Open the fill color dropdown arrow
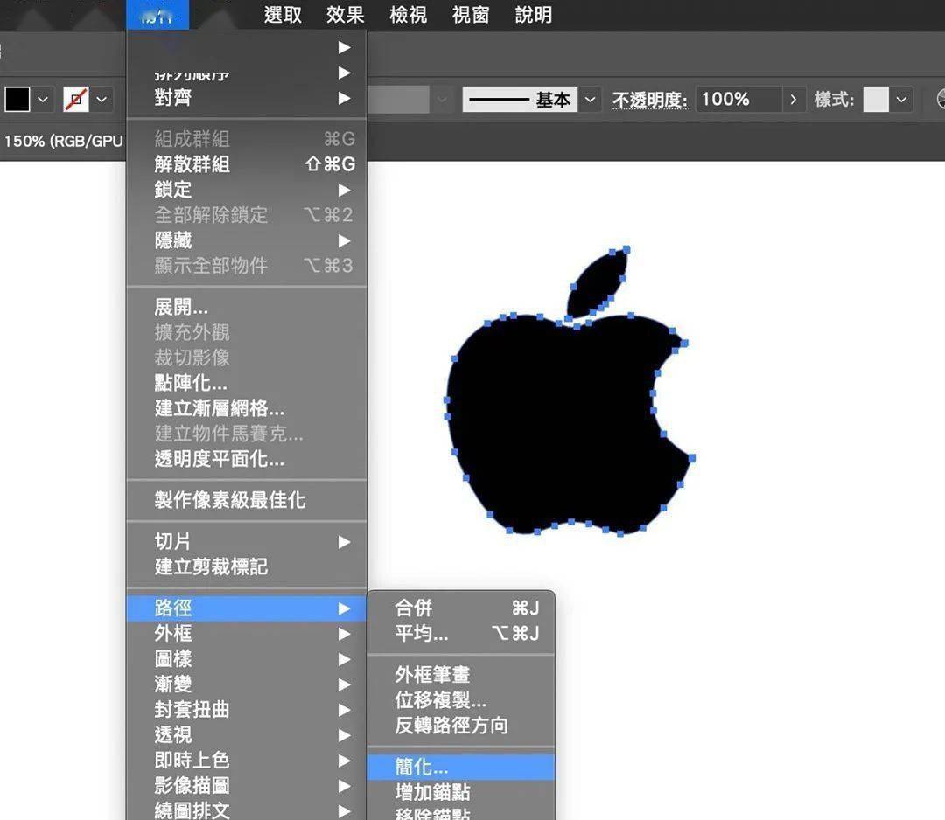945x820 pixels. click(43, 100)
